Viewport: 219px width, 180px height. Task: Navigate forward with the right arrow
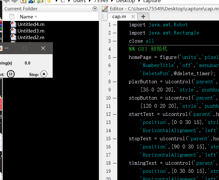(x=14, y=1)
